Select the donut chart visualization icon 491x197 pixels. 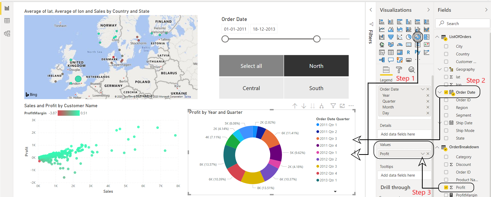[x=417, y=37]
